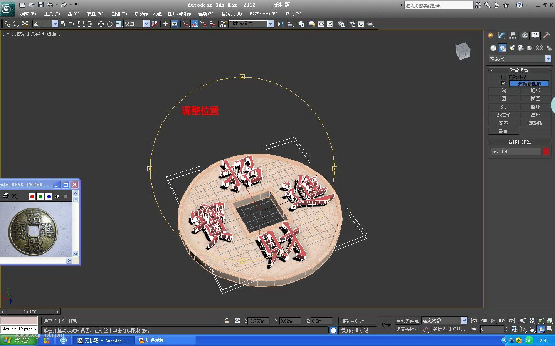The image size is (555, 346).
Task: Click the Set Keys large key icon
Action: (386, 325)
